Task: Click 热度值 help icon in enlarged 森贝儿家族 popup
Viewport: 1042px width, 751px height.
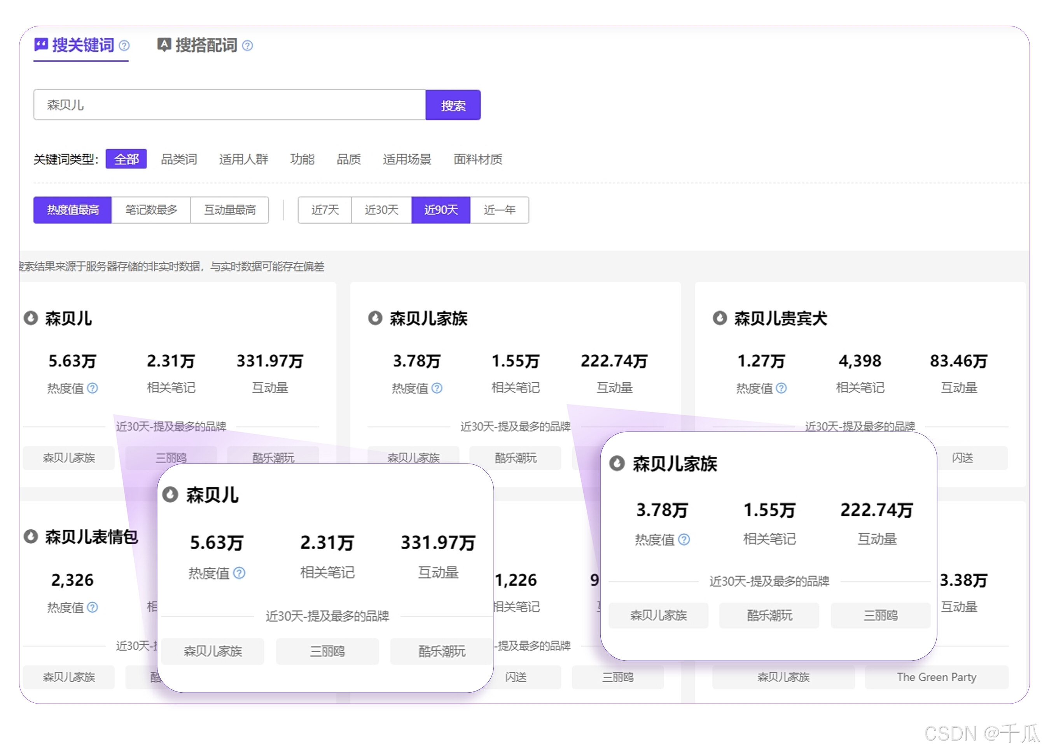Action: pos(684,539)
